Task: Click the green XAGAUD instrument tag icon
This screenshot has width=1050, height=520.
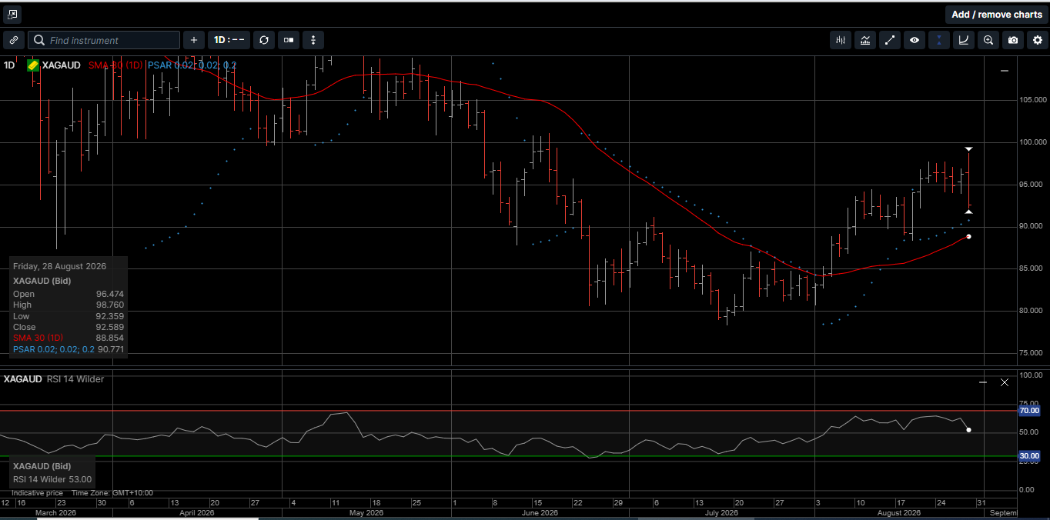Action: pyautogui.click(x=33, y=65)
